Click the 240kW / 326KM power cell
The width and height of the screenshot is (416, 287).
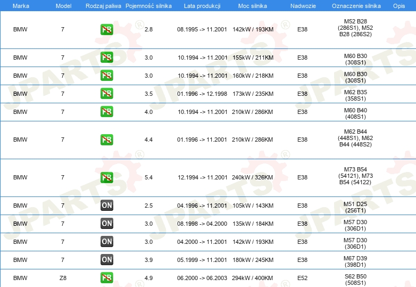coord(252,177)
